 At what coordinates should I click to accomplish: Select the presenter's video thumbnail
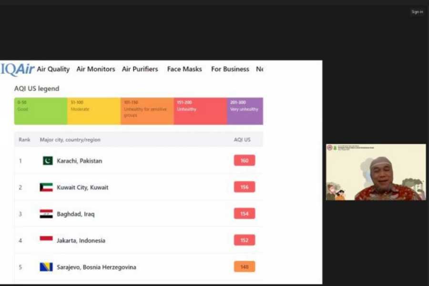pos(376,172)
